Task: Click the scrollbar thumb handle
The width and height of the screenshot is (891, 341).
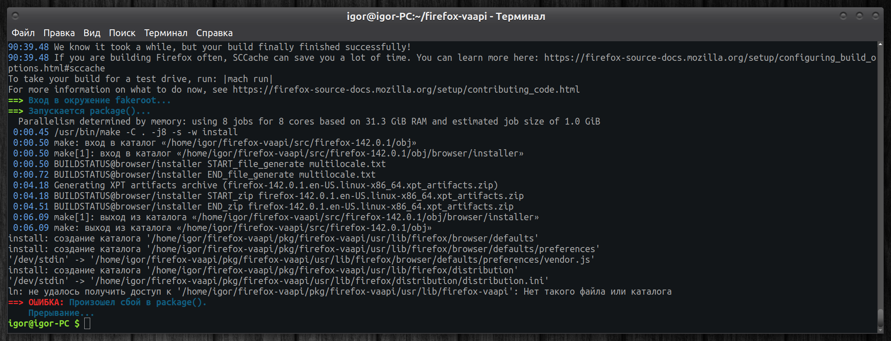Action: coord(880,317)
